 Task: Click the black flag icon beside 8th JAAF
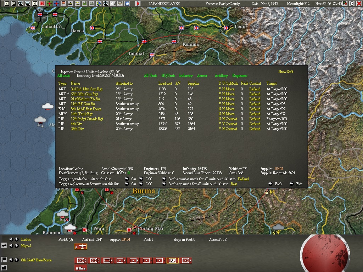tap(4, 260)
